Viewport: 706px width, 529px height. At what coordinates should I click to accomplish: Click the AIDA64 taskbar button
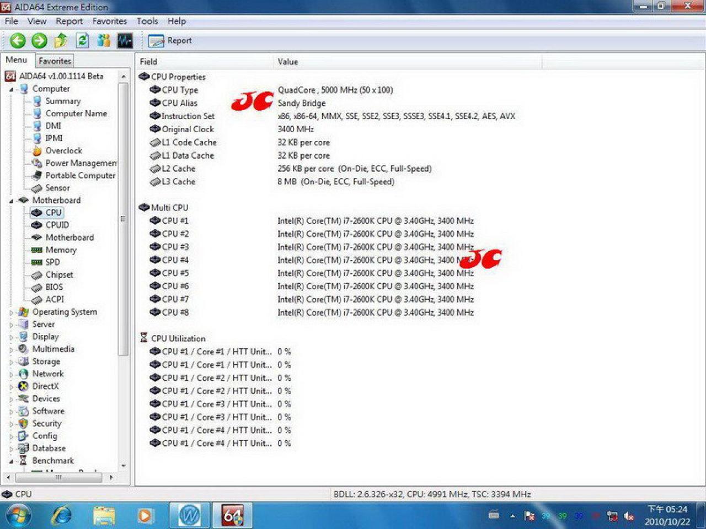[x=232, y=516]
